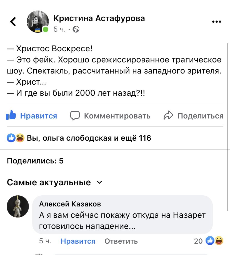Viewport: 230px width, 255px height.
Task: Tap the back arrow icon
Action: click(x=13, y=22)
